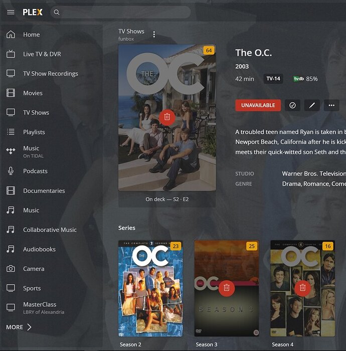Select the TIDAL music icon
This screenshot has width=346, height=351.
click(x=11, y=151)
